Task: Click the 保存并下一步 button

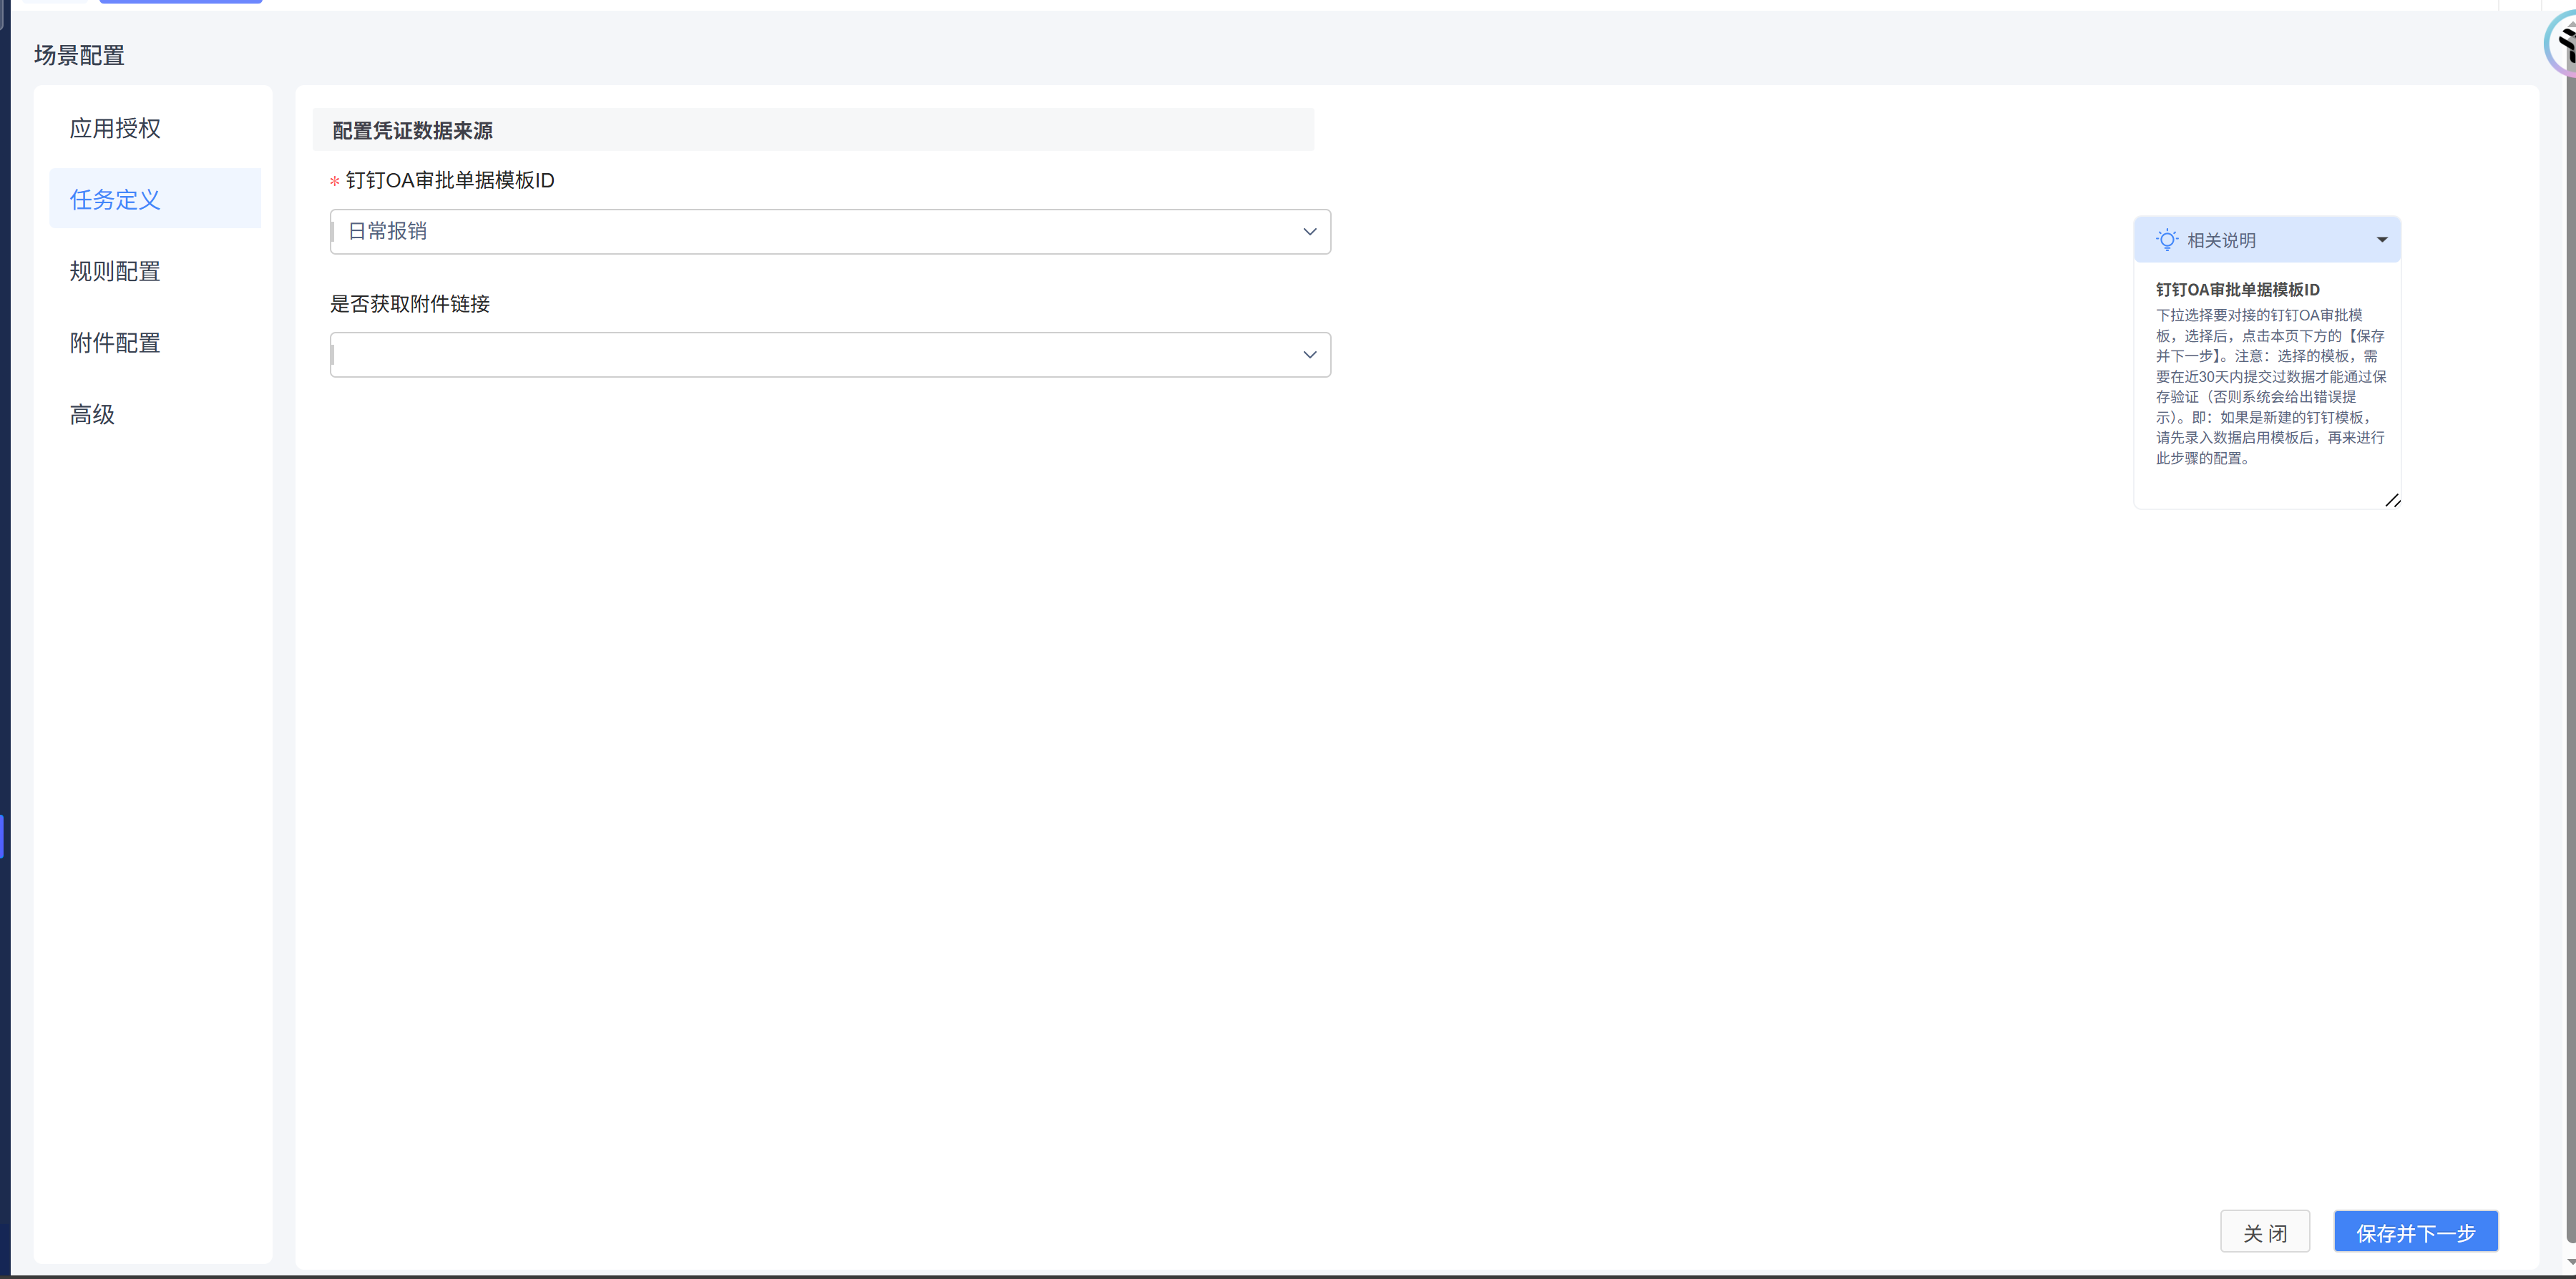Action: [2415, 1232]
